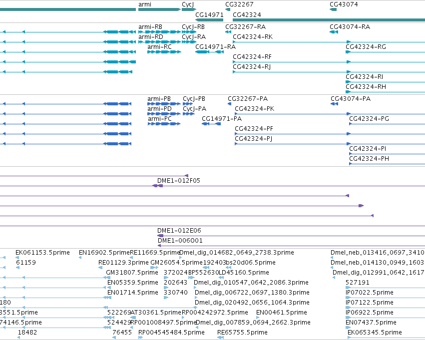Select the CG32267-PA protein label
Image resolution: width=425 pixels, height=340 pixels.
click(x=248, y=99)
